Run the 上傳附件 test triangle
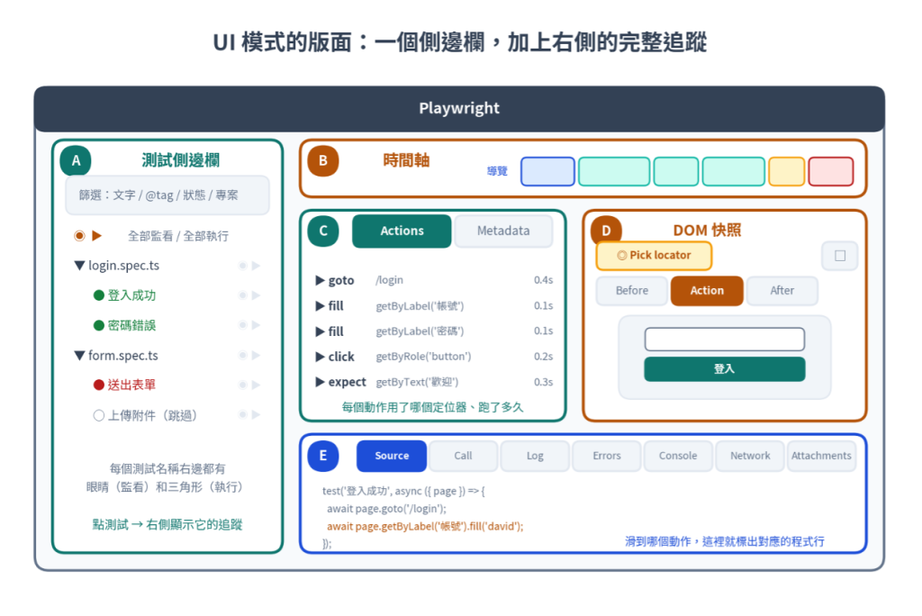The width and height of the screenshot is (922, 616). click(256, 415)
